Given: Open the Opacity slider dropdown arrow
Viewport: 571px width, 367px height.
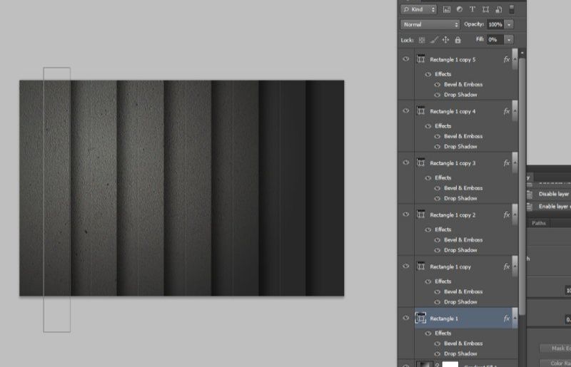Looking at the screenshot, I should 509,24.
